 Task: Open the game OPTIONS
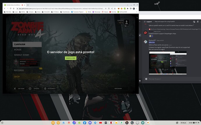coord(34,88)
